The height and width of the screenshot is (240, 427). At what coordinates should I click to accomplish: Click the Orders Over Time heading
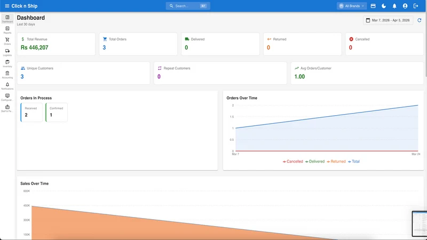pos(242,98)
